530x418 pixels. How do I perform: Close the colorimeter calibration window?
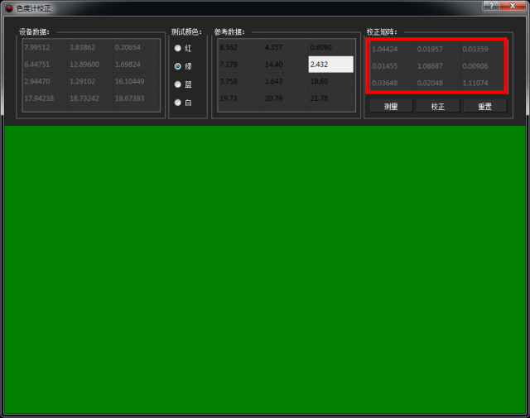coord(514,7)
